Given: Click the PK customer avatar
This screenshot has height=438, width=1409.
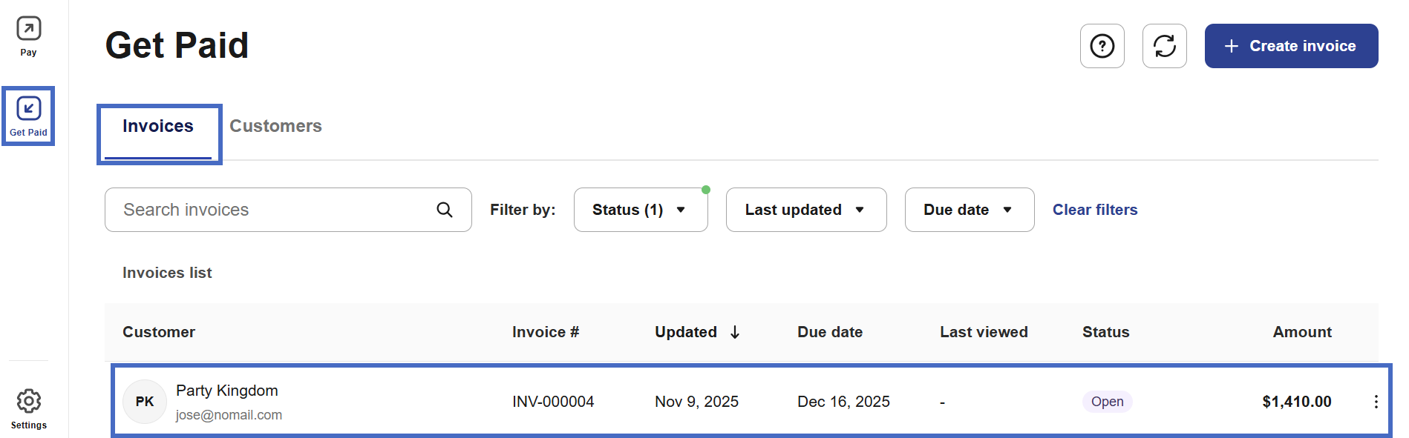Looking at the screenshot, I should (144, 402).
